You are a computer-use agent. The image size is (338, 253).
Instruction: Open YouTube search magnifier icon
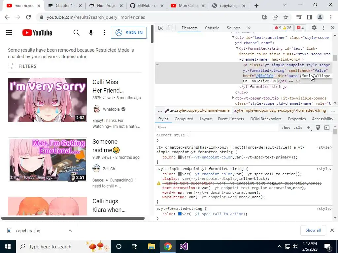[x=77, y=33]
